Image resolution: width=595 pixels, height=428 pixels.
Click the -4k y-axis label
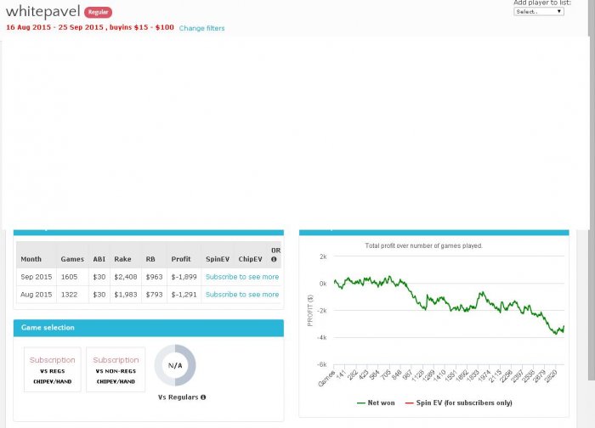click(x=322, y=337)
